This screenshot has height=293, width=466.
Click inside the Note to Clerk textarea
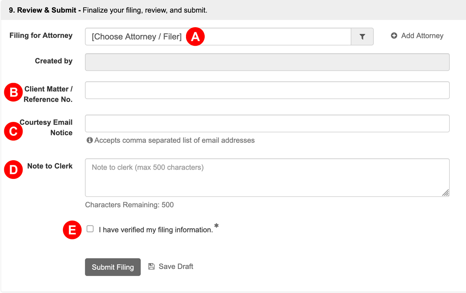click(x=267, y=177)
